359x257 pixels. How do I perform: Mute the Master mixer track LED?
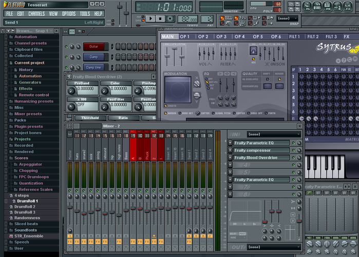click(70, 191)
